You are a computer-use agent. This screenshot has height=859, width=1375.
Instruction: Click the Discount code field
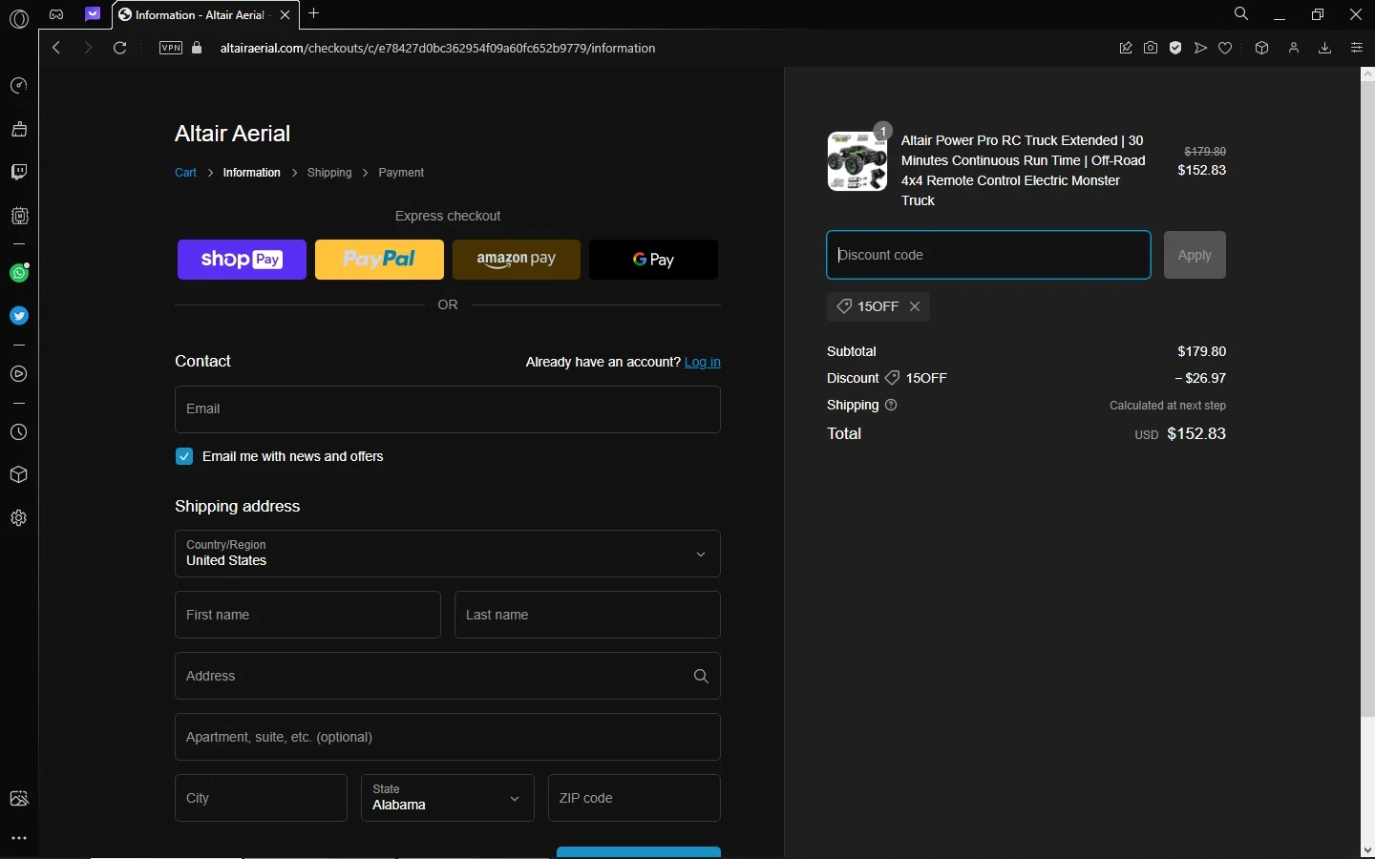point(988,255)
